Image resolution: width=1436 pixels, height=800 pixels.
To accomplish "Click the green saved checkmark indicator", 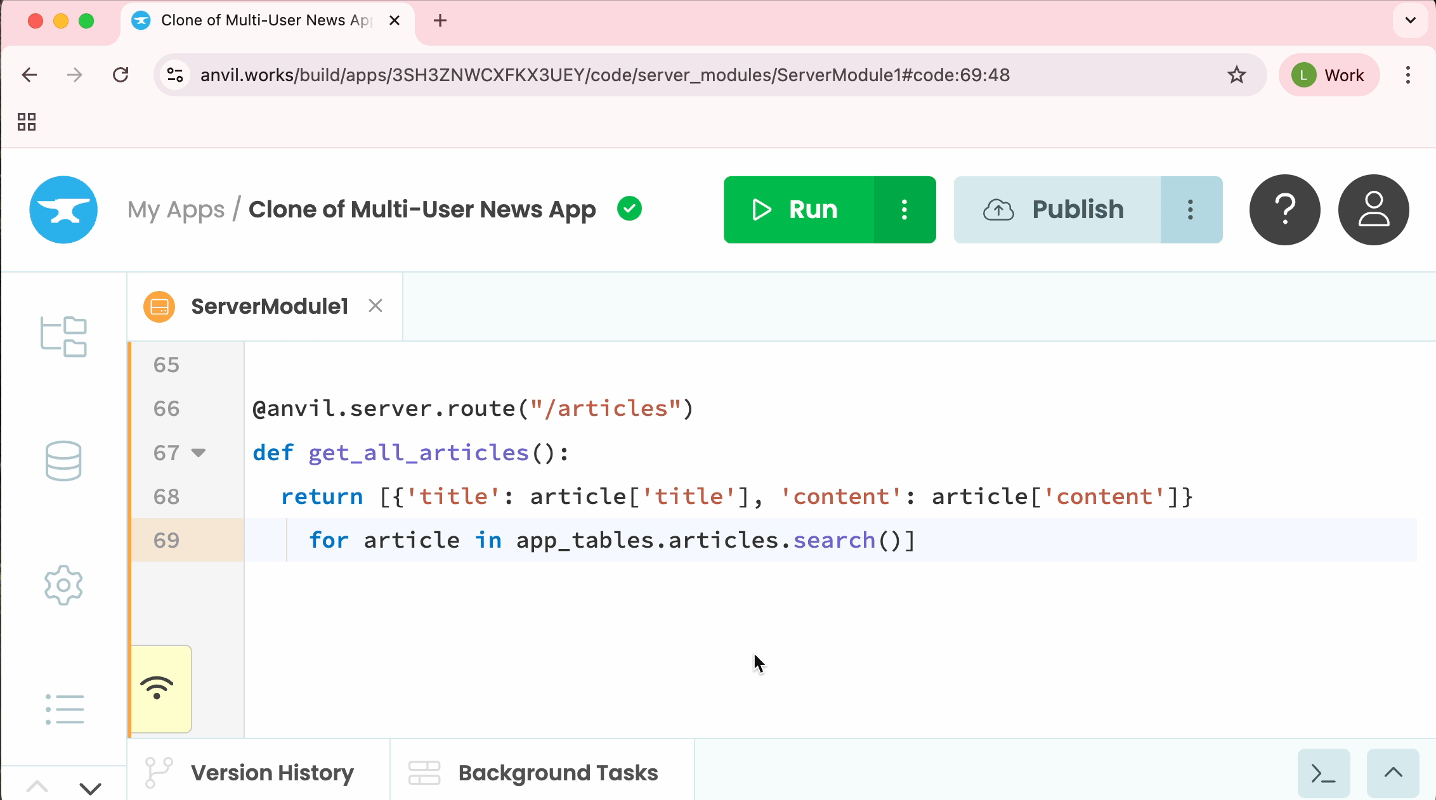I will tap(629, 209).
